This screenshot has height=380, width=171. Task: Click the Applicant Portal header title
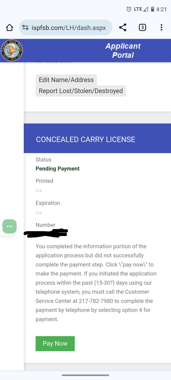tap(123, 50)
